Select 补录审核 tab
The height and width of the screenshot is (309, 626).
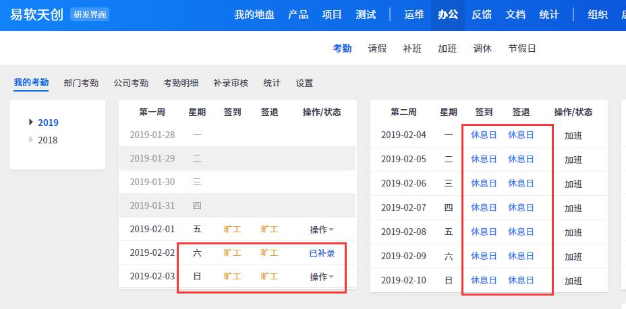[231, 83]
